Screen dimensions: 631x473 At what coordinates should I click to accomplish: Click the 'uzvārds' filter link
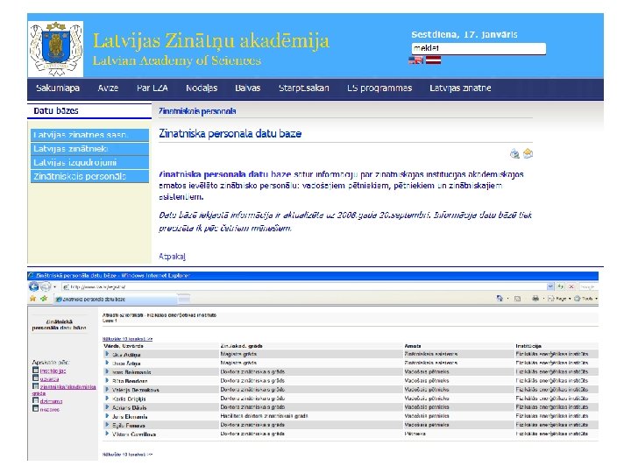(49, 379)
